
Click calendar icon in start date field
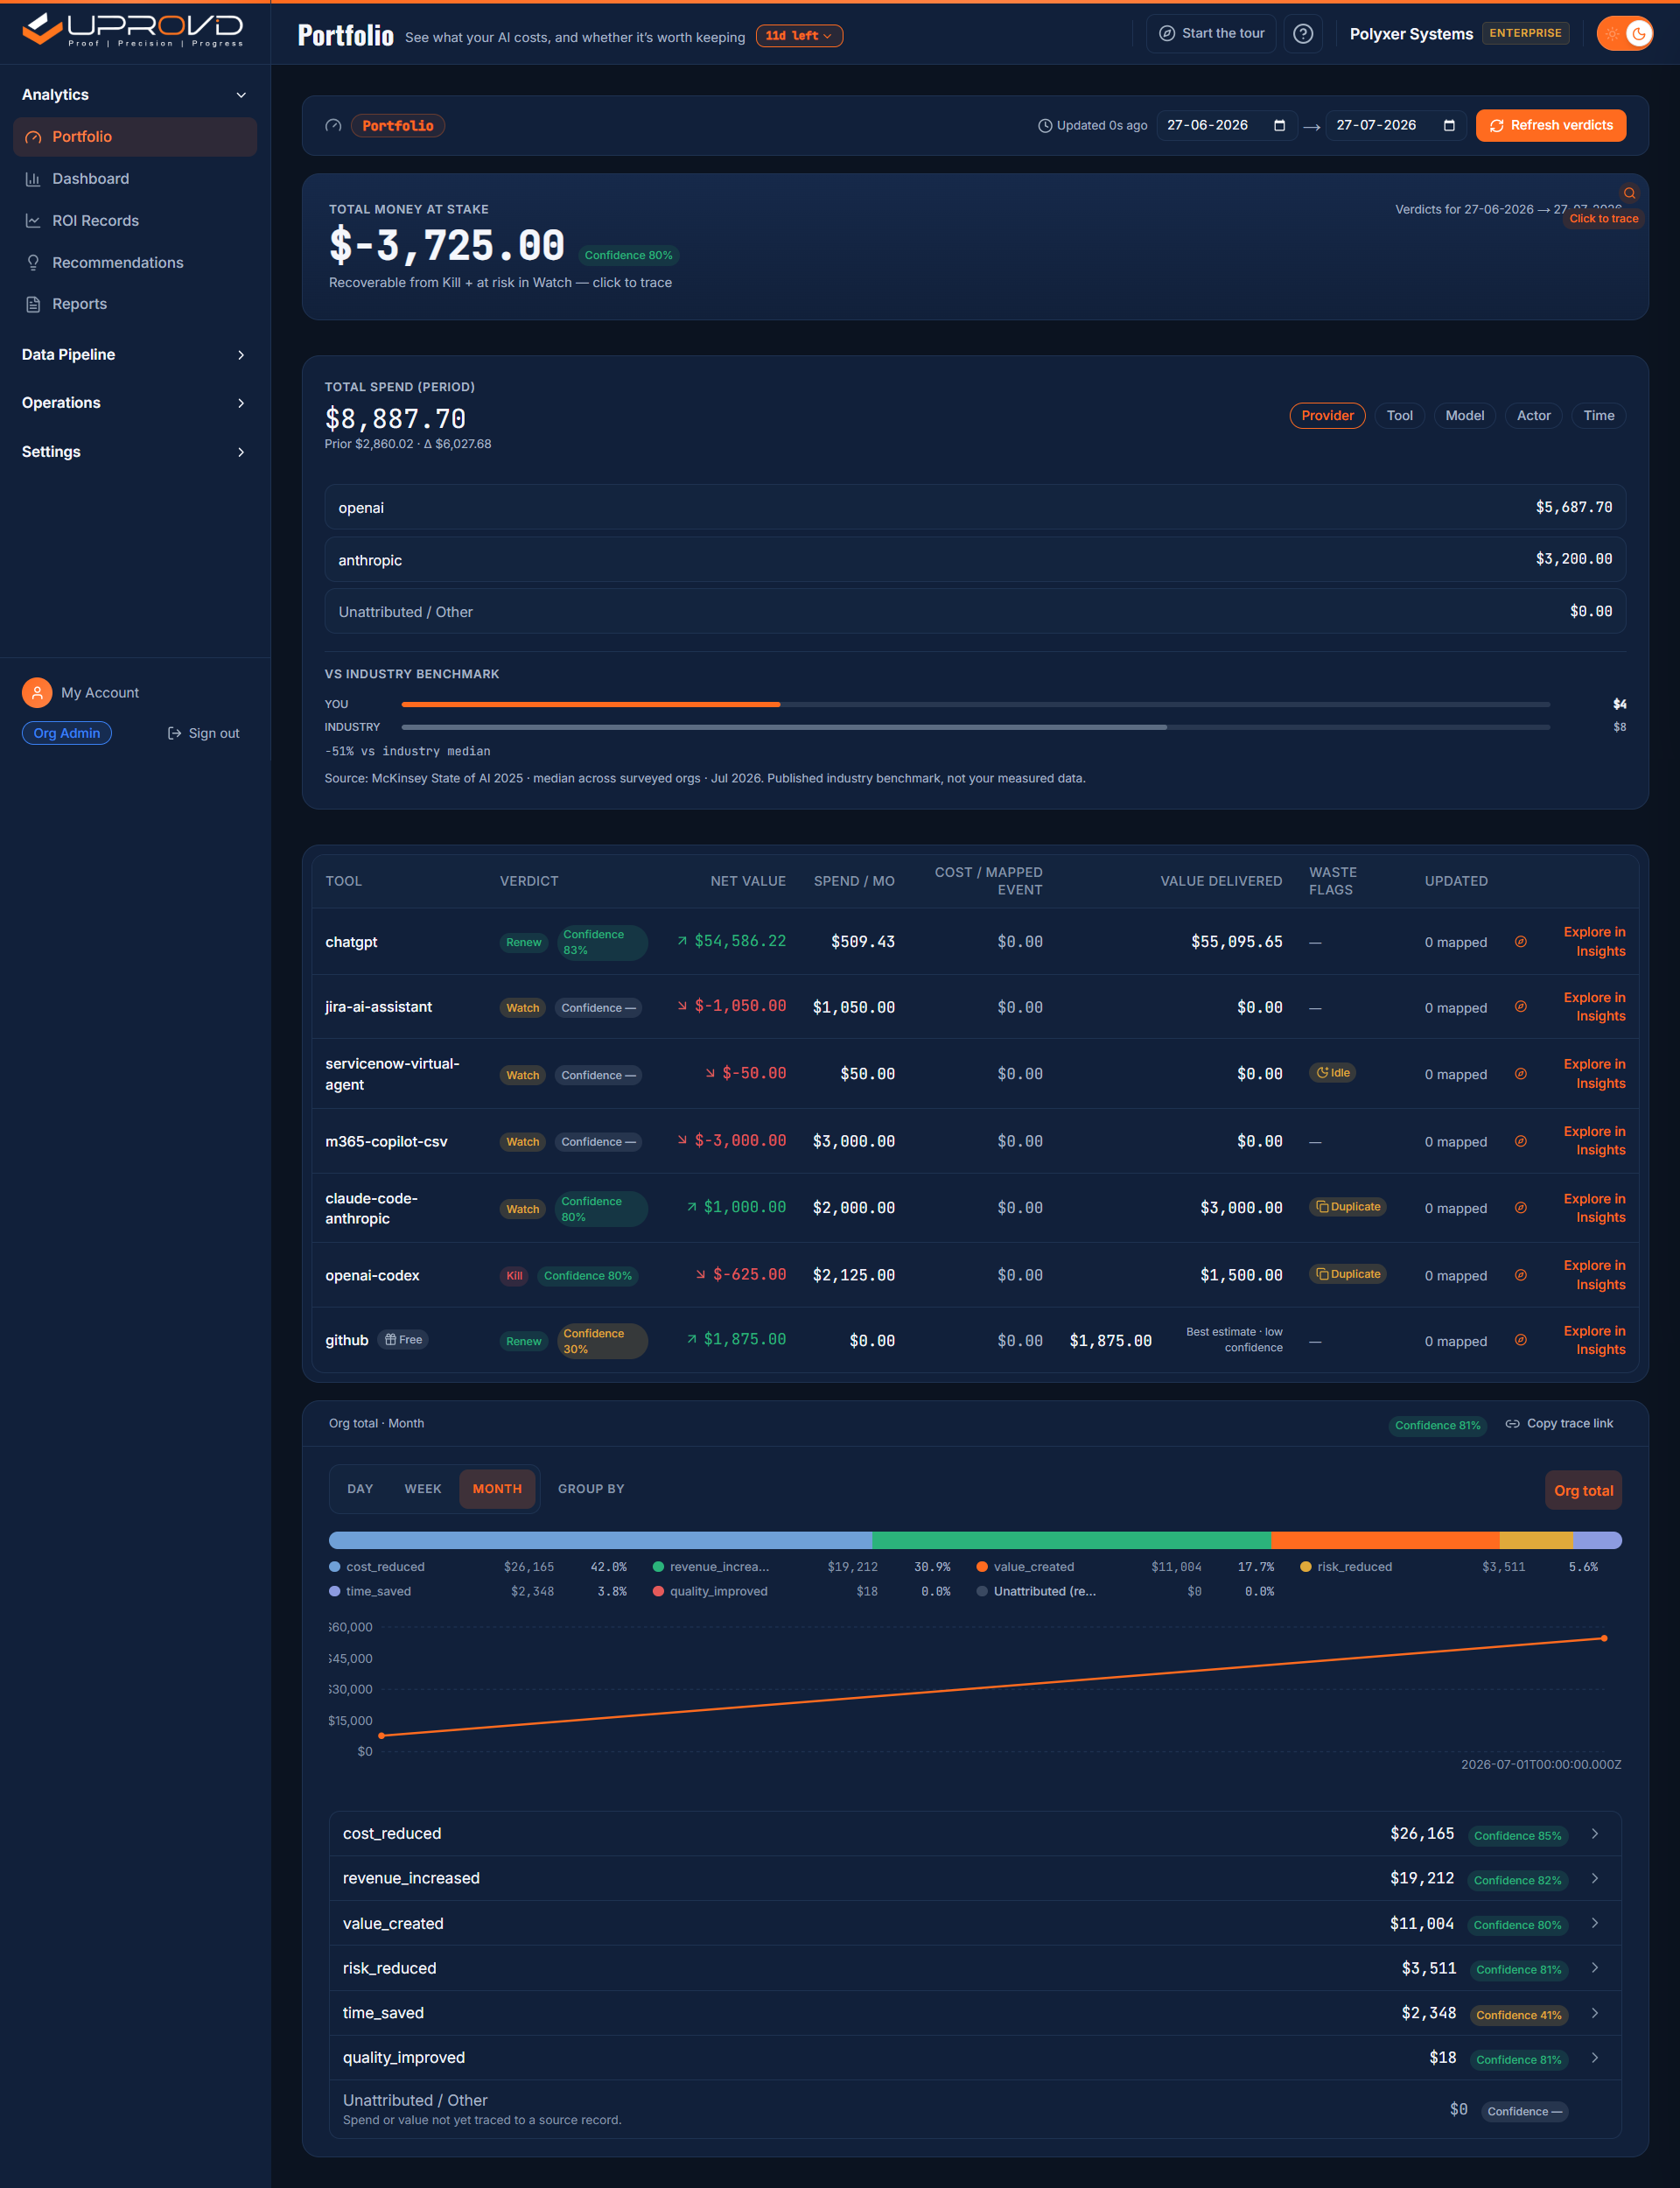click(x=1279, y=125)
